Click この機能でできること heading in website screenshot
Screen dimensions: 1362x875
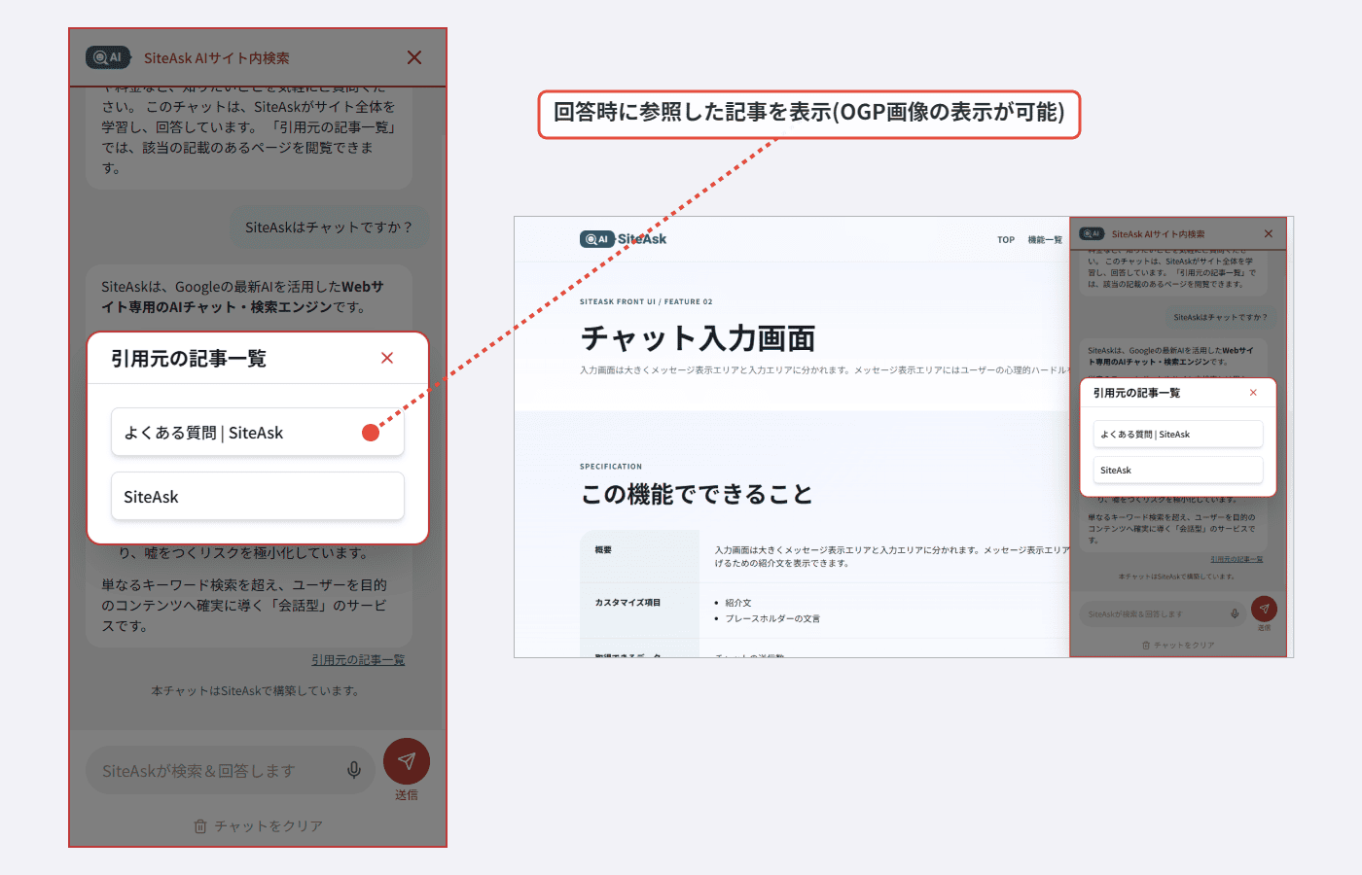point(697,494)
